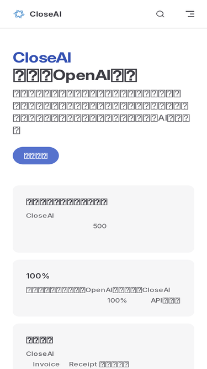Select the card titled 100%
This screenshot has height=369, width=207.
tap(104, 288)
